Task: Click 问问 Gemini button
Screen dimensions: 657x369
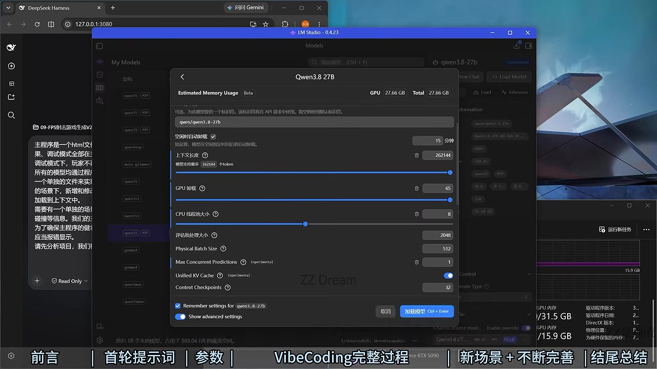Action: (x=245, y=8)
